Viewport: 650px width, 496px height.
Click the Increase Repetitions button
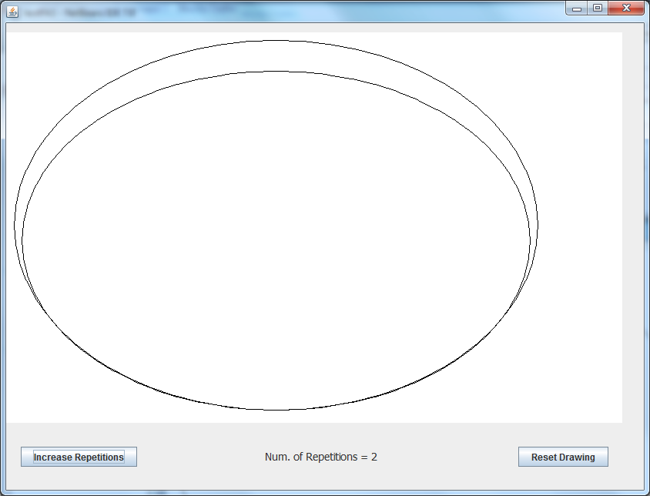click(79, 457)
